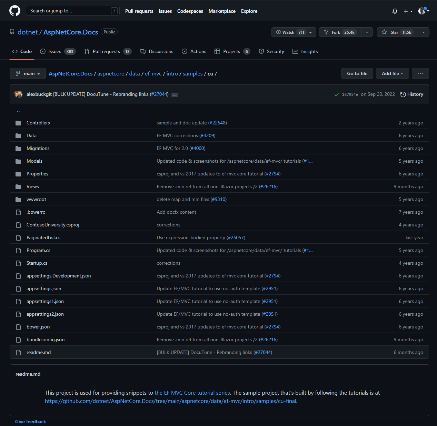Open the Add file dropdown
The width and height of the screenshot is (437, 426).
[393, 73]
